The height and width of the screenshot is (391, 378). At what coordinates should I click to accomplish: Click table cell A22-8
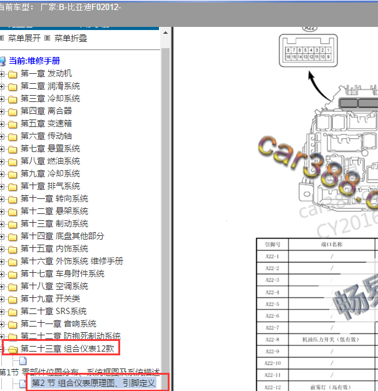pos(272,340)
